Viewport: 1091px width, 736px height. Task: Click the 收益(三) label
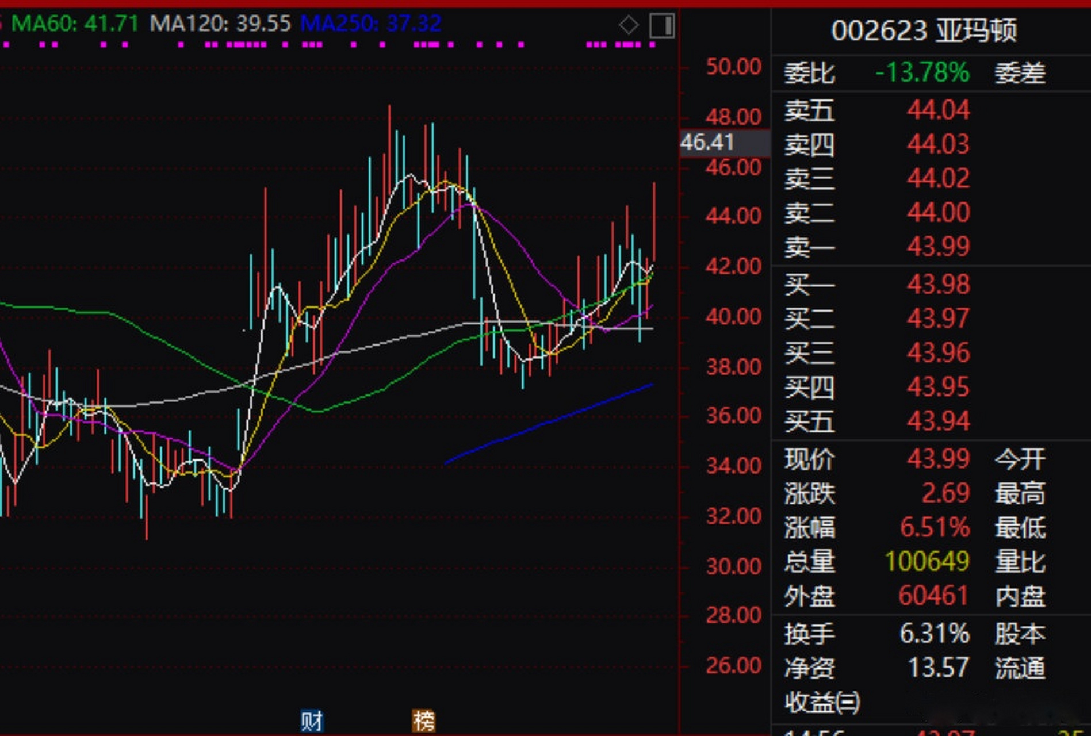[x=822, y=702]
